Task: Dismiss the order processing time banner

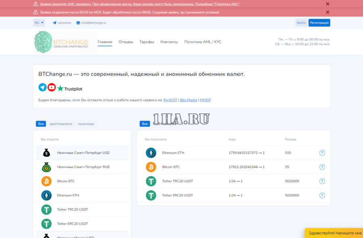Action: 328,12
